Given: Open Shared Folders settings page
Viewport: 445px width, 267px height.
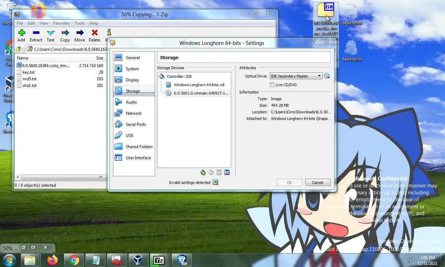Looking at the screenshot, I should 134,147.
